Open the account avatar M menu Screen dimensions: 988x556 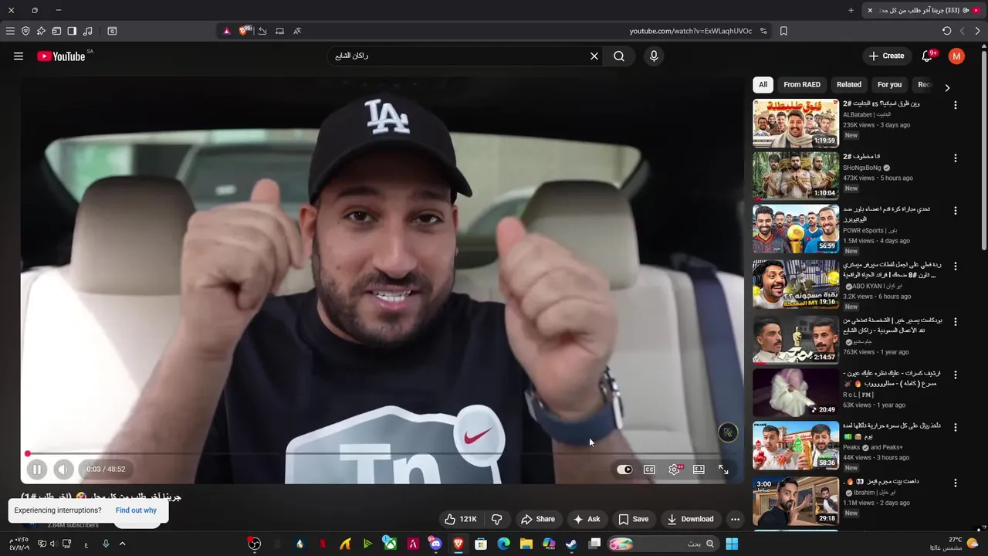tap(956, 56)
